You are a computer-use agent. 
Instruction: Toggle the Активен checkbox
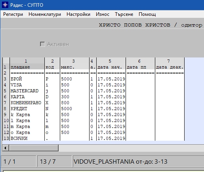[x=42, y=44]
